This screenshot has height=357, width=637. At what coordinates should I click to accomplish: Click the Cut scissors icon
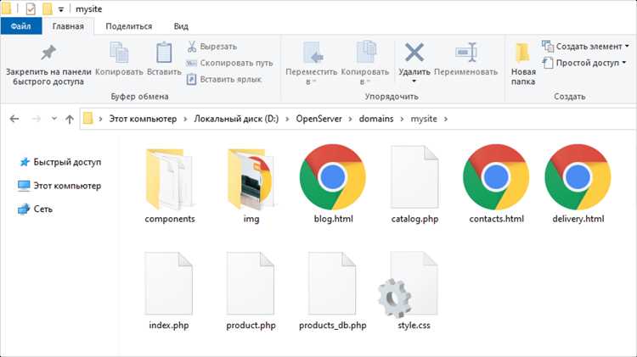(192, 47)
